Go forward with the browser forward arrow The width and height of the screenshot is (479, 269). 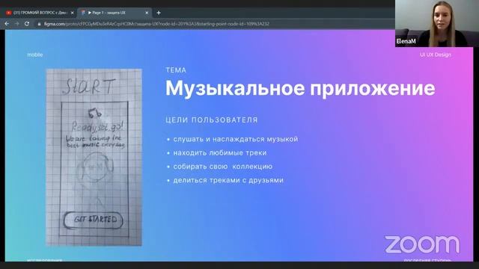pyautogui.click(x=16, y=23)
